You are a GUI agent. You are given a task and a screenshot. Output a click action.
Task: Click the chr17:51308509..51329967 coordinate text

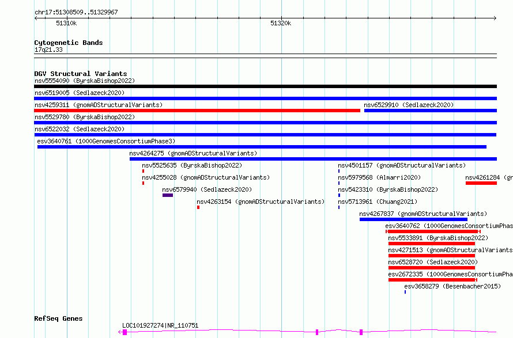[76, 13]
